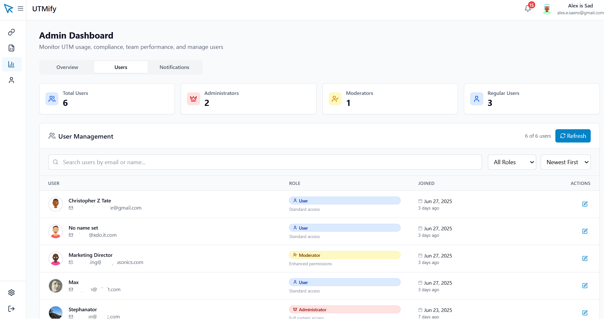The width and height of the screenshot is (604, 320).
Task: Open the settings gear icon
Action: point(11,293)
